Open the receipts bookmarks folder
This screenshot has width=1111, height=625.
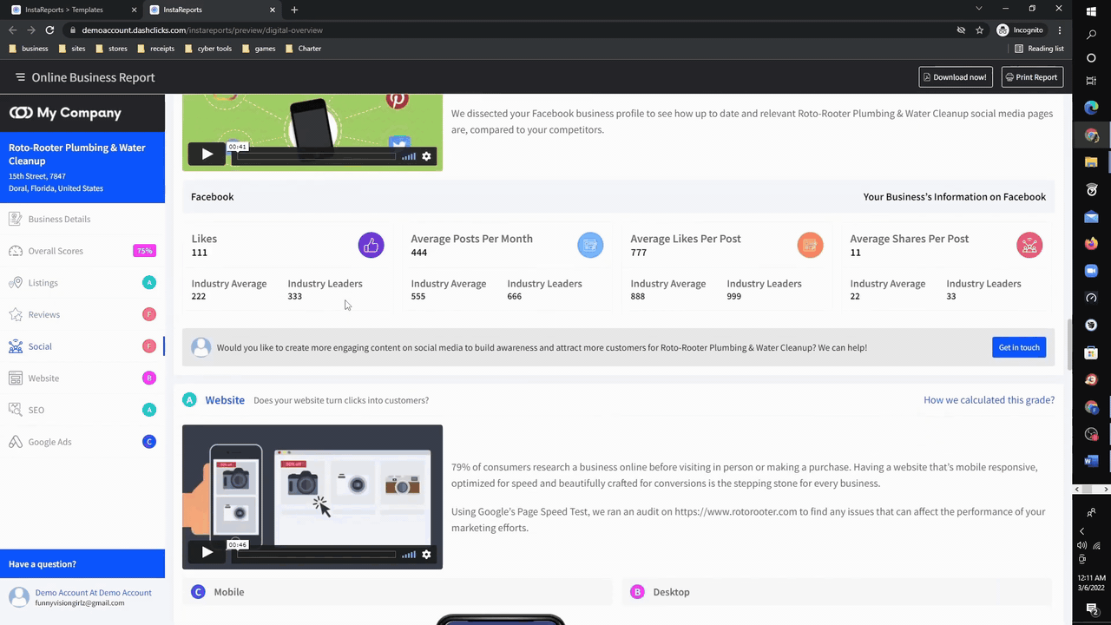point(156,49)
